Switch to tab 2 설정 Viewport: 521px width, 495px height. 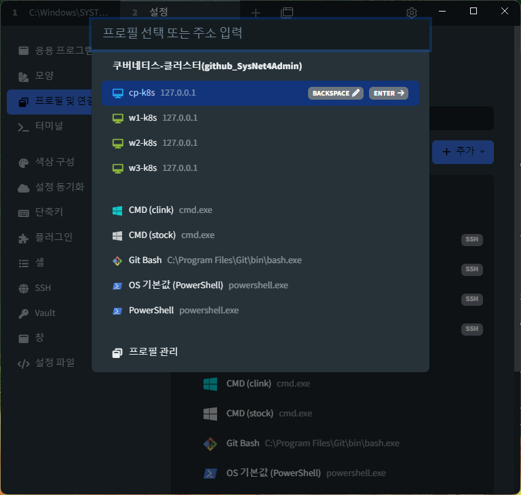[x=180, y=13]
